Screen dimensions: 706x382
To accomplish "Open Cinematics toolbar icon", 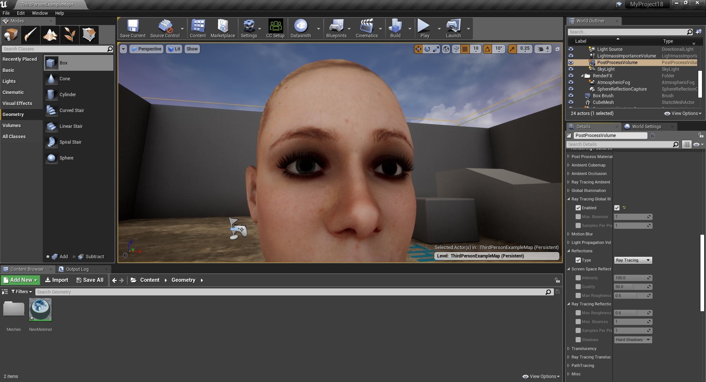I will pos(366,29).
